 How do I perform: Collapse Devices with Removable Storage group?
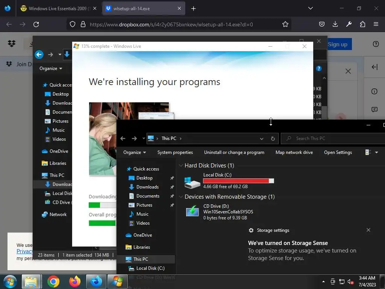pyautogui.click(x=181, y=197)
